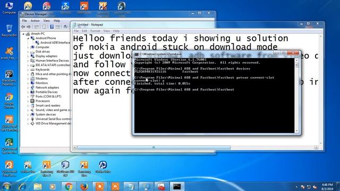This screenshot has width=340, height=191.
Task: Select Smart card readers entry
Action: point(48,106)
